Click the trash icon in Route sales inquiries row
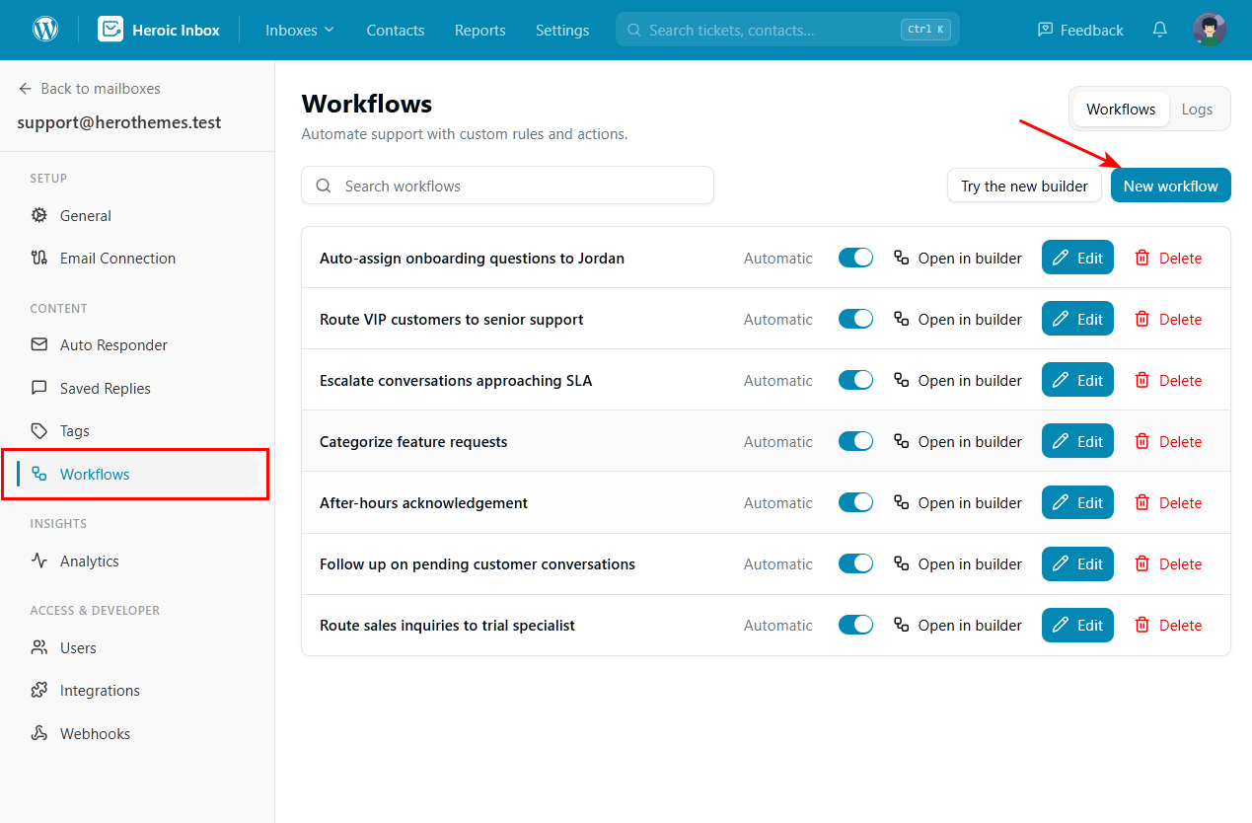The height and width of the screenshot is (823, 1252). coord(1142,626)
